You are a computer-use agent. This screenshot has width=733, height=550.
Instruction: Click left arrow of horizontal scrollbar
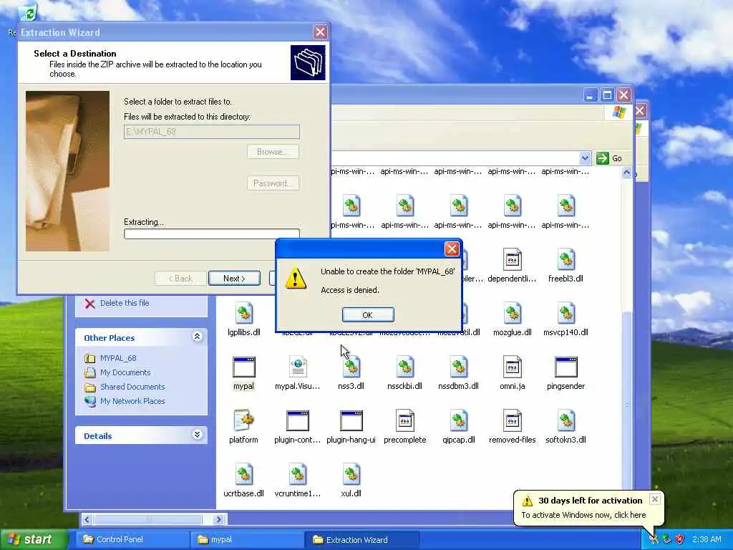pos(87,519)
